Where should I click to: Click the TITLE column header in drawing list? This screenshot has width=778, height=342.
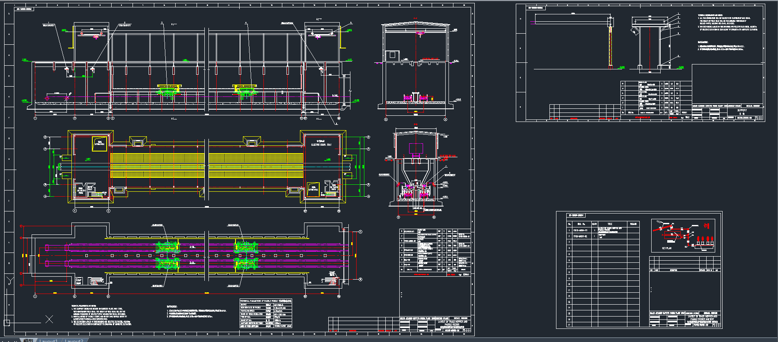pos(610,224)
